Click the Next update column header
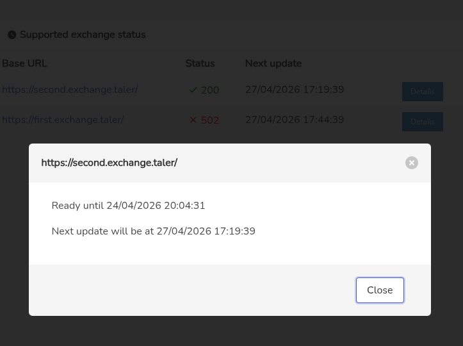 (x=273, y=63)
